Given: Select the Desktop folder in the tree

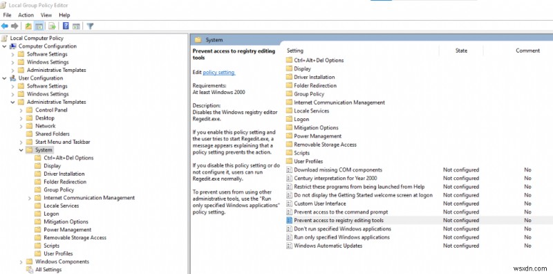Looking at the screenshot, I should click(45, 118).
